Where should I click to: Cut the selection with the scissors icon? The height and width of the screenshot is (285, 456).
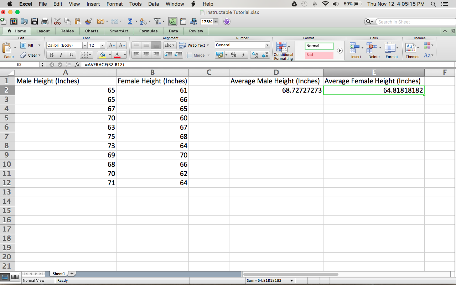[x=57, y=21]
